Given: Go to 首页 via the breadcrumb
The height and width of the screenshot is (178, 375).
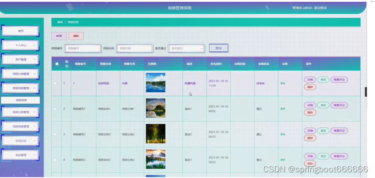Looking at the screenshot, I should pyautogui.click(x=60, y=22).
